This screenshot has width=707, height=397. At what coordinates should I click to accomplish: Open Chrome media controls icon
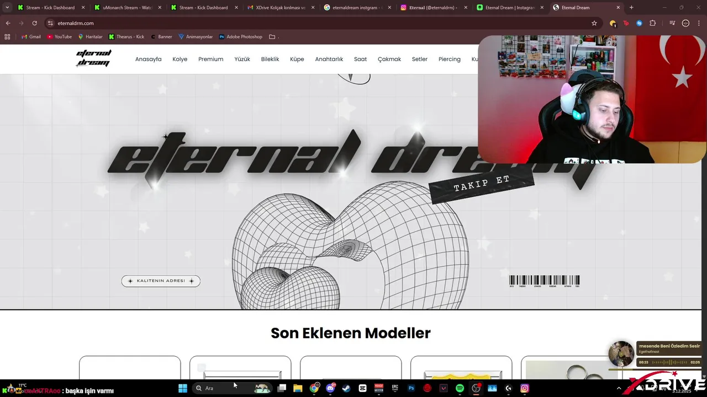coord(672,23)
